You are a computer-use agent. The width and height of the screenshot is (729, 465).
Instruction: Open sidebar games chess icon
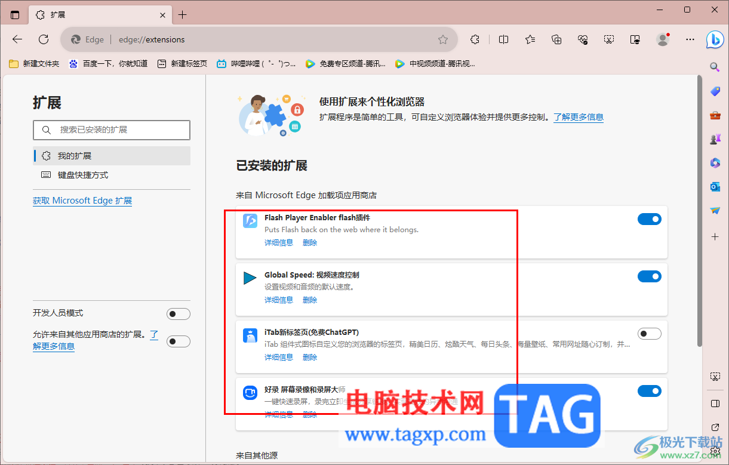(715, 139)
